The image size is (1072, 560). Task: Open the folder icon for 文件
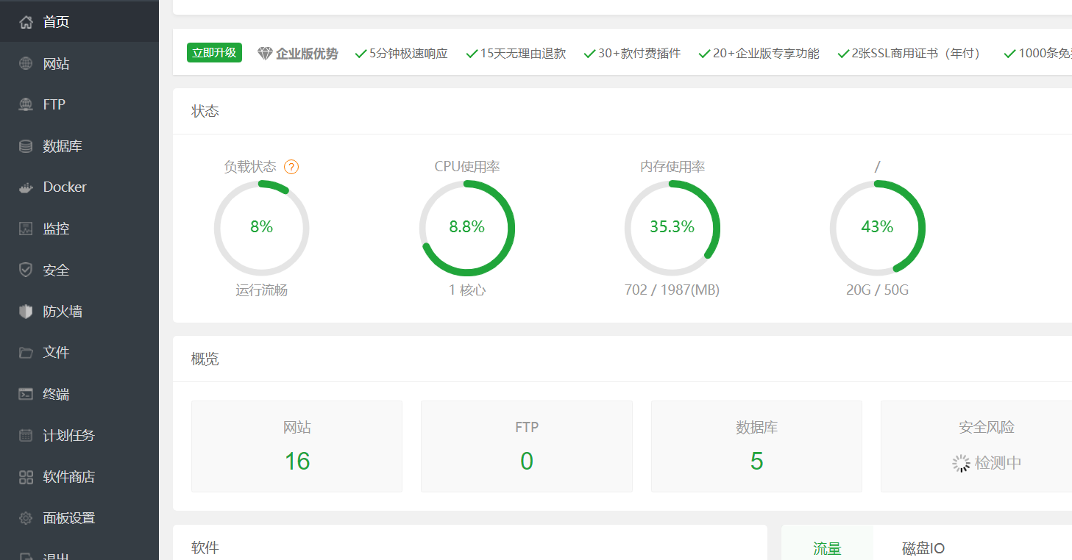coord(26,353)
